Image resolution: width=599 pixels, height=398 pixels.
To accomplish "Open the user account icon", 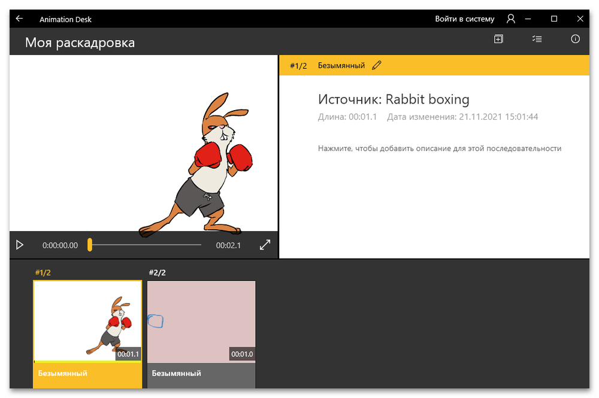I will pos(510,19).
